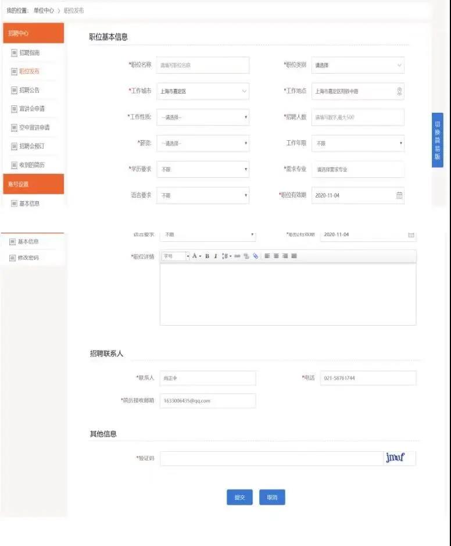The height and width of the screenshot is (546, 451).
Task: Refresh the captcha image jmuf
Action: click(395, 458)
